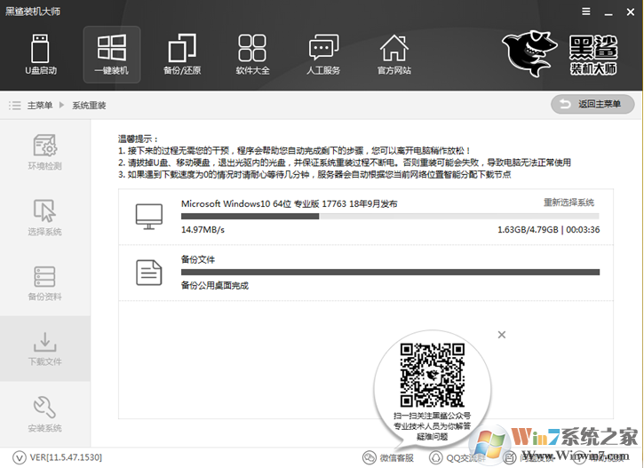644x468 pixels.
Task: Open the U盘启动 tool
Action: [41, 54]
